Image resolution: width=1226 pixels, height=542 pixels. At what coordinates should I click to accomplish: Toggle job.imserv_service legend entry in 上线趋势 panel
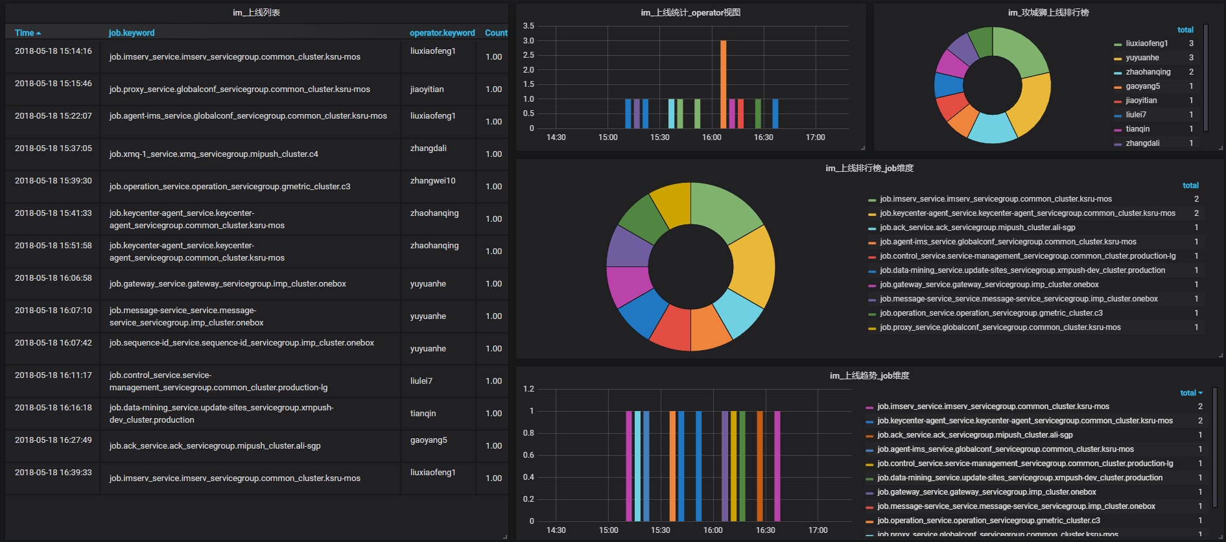click(x=993, y=406)
